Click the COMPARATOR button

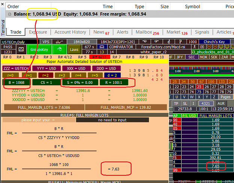121,47
